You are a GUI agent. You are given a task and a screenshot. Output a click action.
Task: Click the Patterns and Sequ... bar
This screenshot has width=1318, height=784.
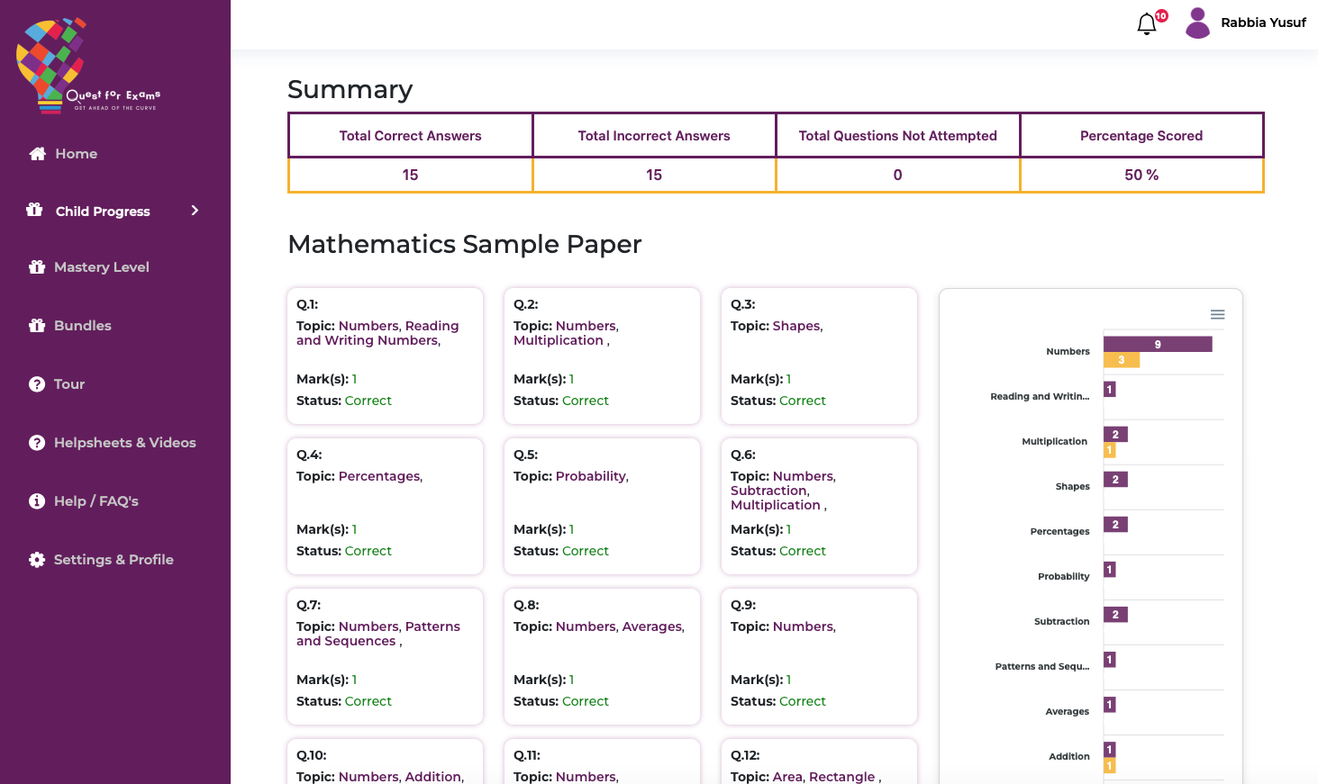[x=1110, y=659]
